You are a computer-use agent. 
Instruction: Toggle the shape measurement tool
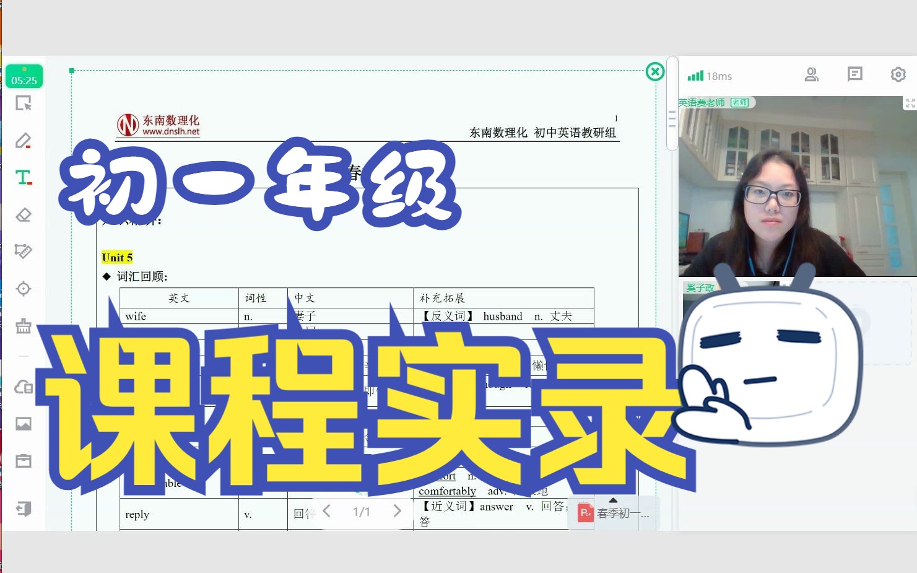pyautogui.click(x=24, y=252)
